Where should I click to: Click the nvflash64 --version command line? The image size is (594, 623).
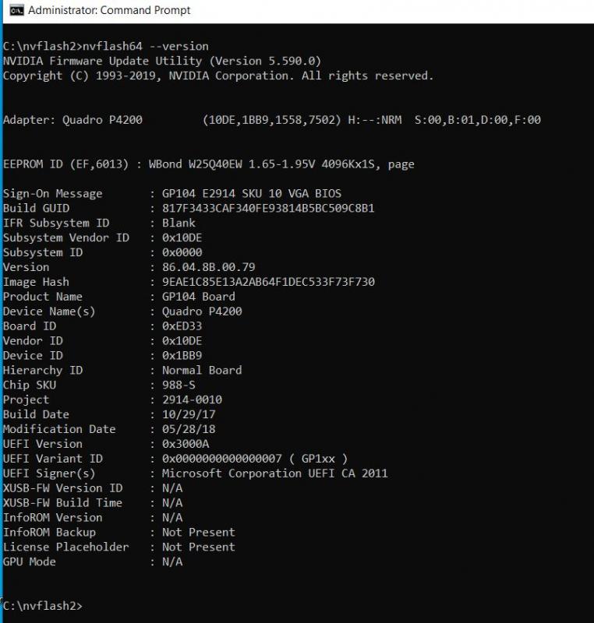click(x=106, y=47)
